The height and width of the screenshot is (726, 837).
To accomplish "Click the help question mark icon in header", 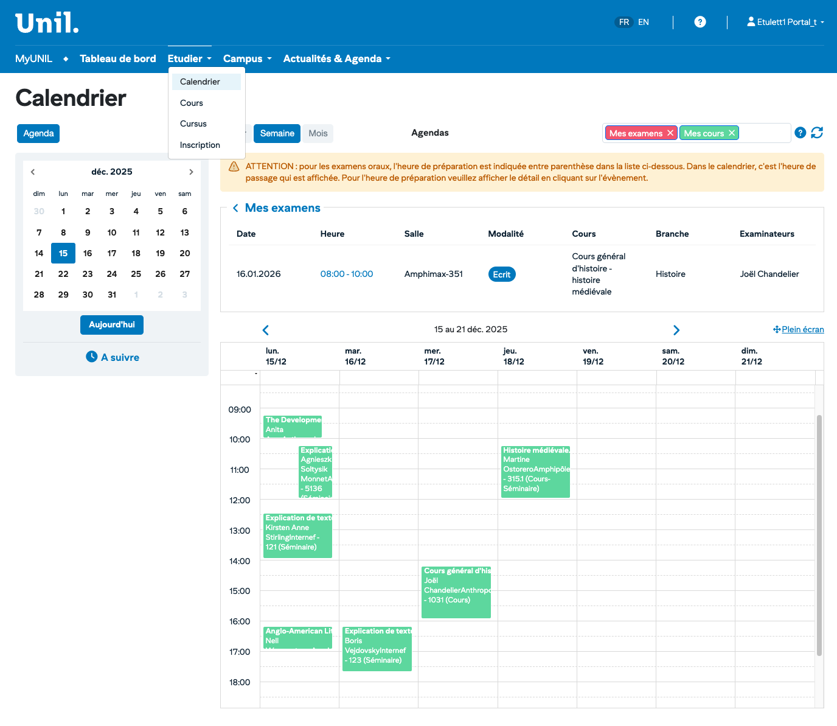I will 700,22.
